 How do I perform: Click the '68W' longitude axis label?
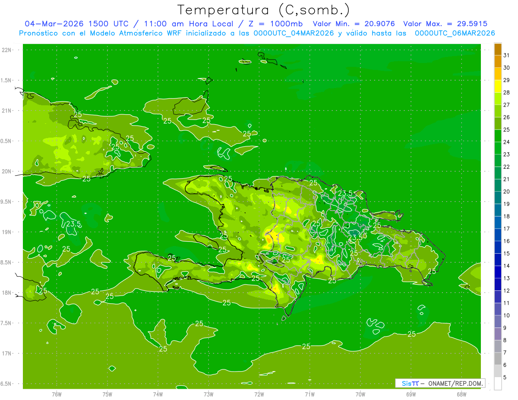461,394
